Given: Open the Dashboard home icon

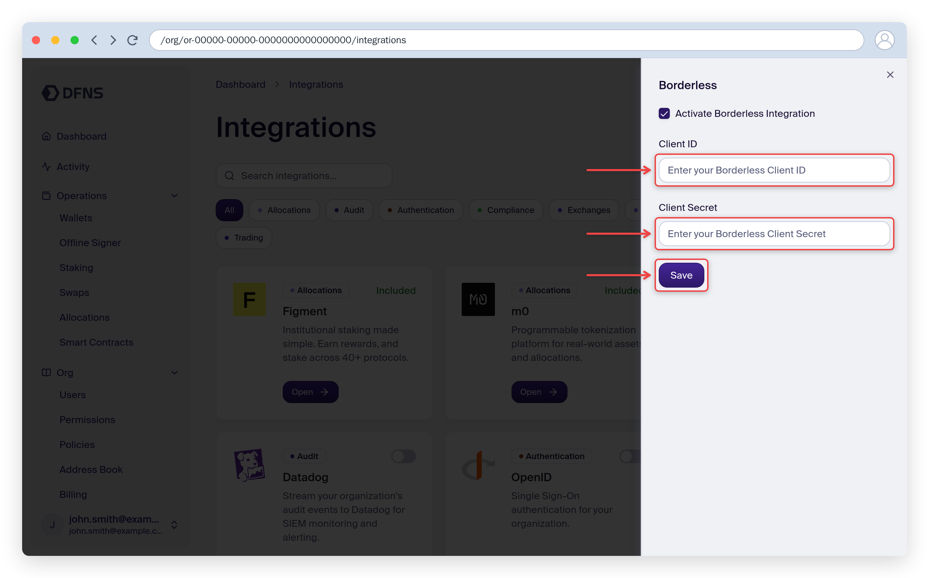Looking at the screenshot, I should pyautogui.click(x=46, y=136).
